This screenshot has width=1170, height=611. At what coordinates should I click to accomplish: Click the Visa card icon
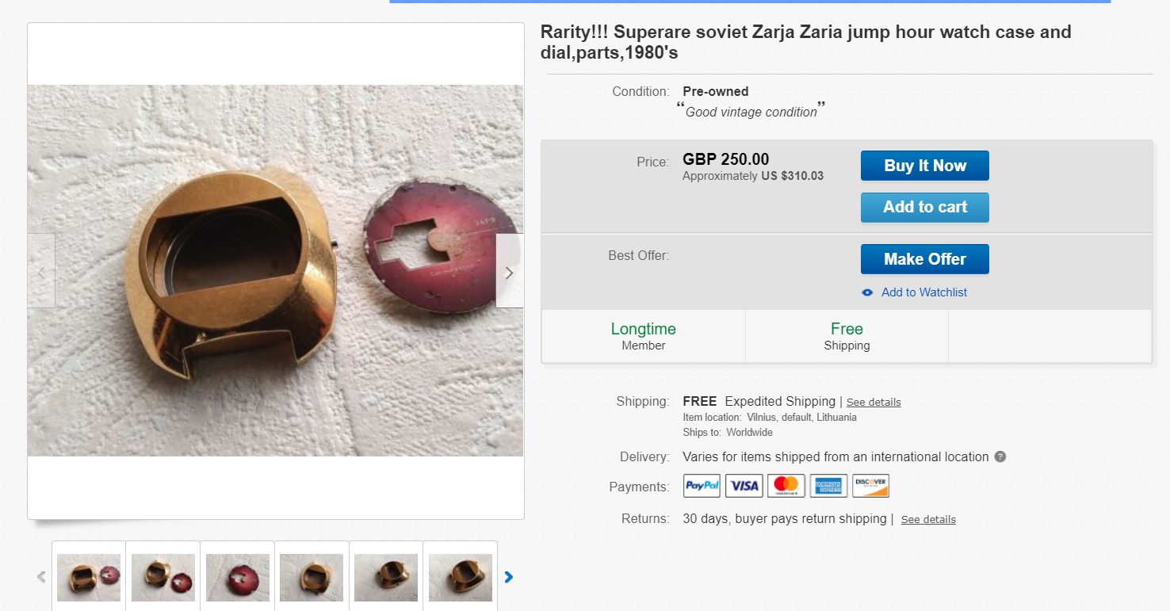[744, 486]
